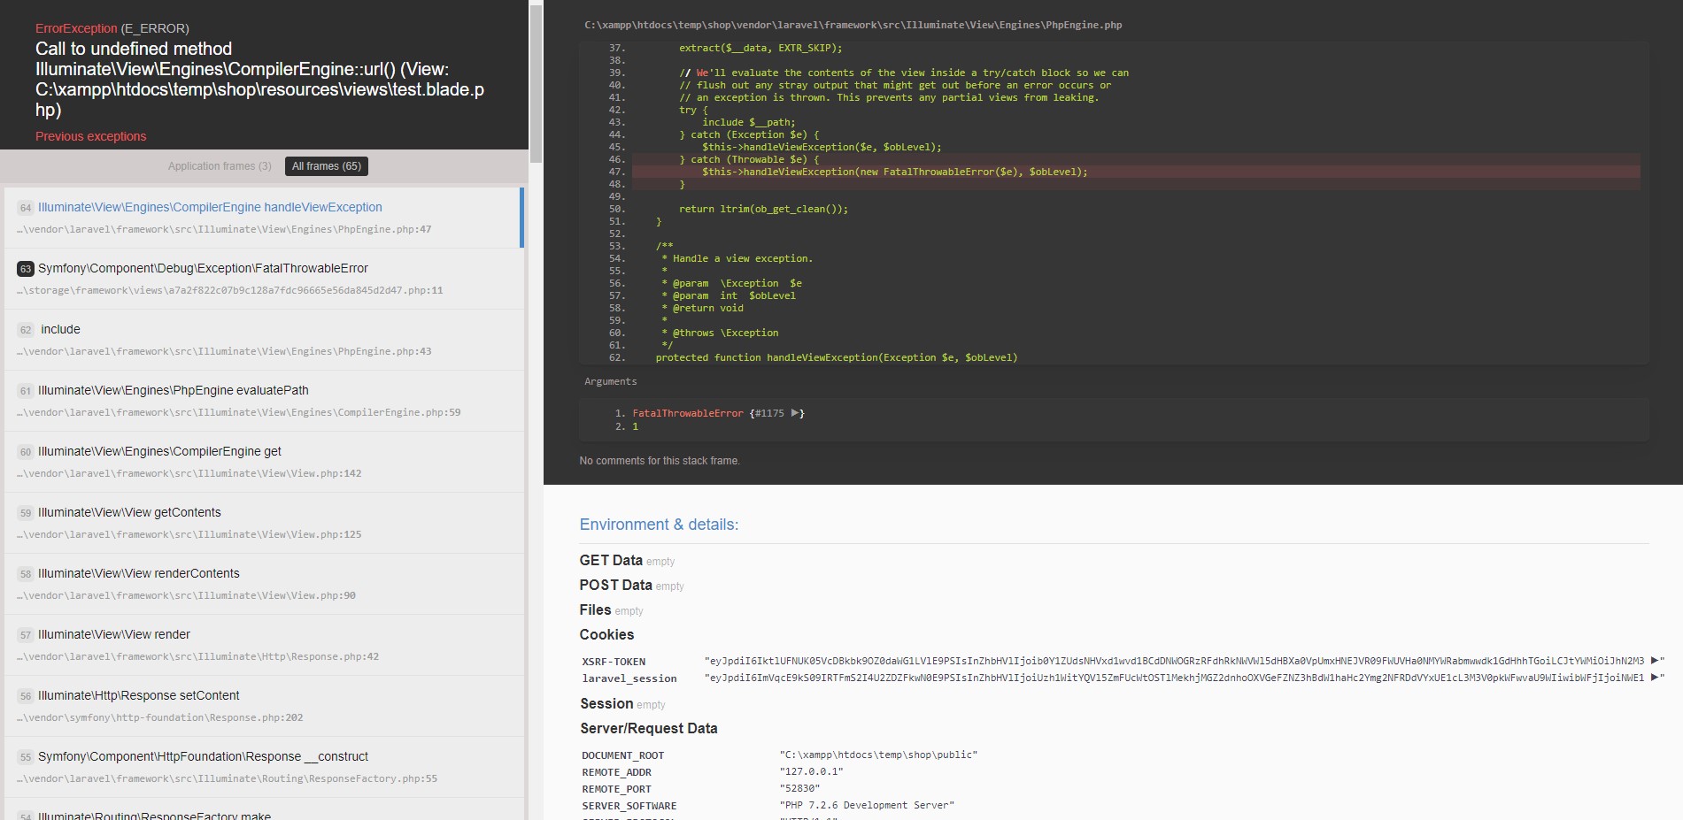This screenshot has width=1683, height=820.
Task: Select frame 63 FatalThrowableError
Action: click(264, 279)
